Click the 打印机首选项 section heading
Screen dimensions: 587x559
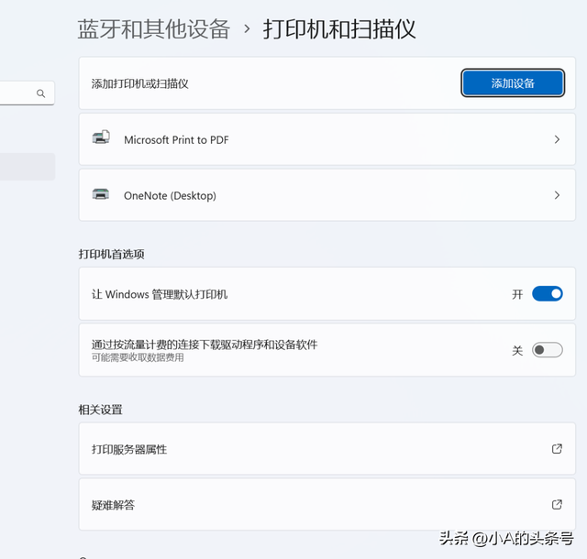point(111,255)
